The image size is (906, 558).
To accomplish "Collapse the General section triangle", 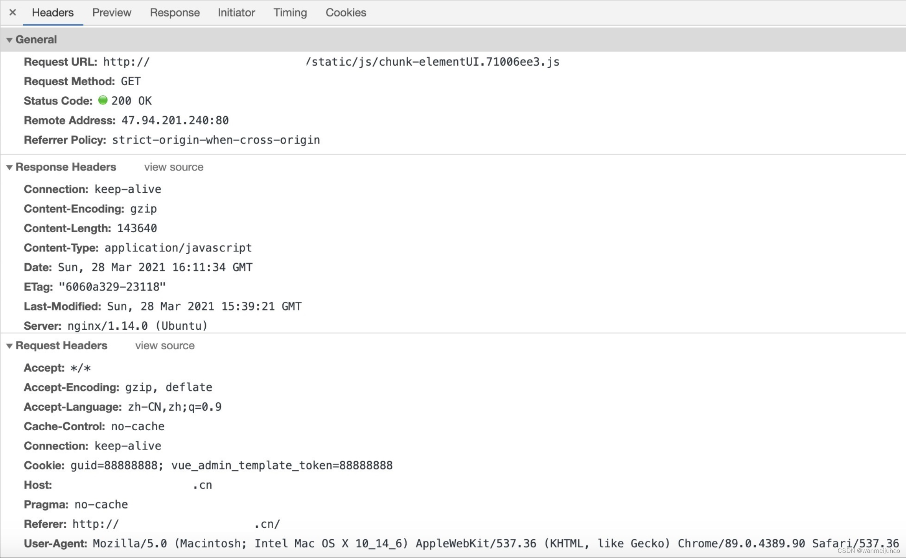I will (x=9, y=40).
